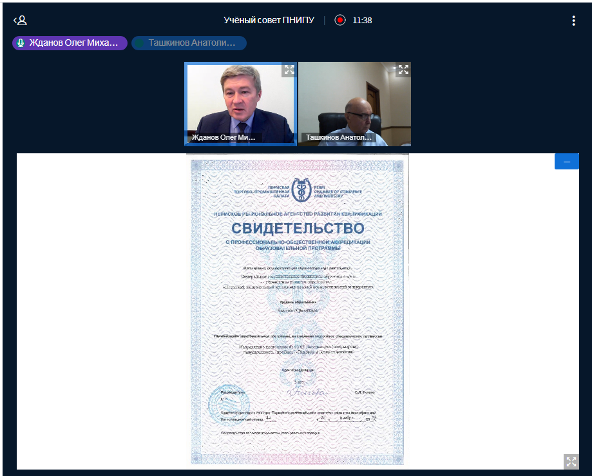Expand Жданов Олег video to fullscreen
This screenshot has height=476, width=592.
[x=289, y=70]
